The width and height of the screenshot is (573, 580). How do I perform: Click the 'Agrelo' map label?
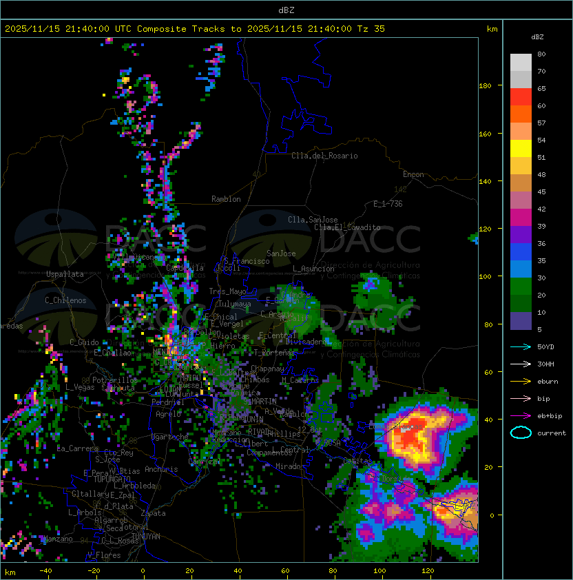[168, 414]
